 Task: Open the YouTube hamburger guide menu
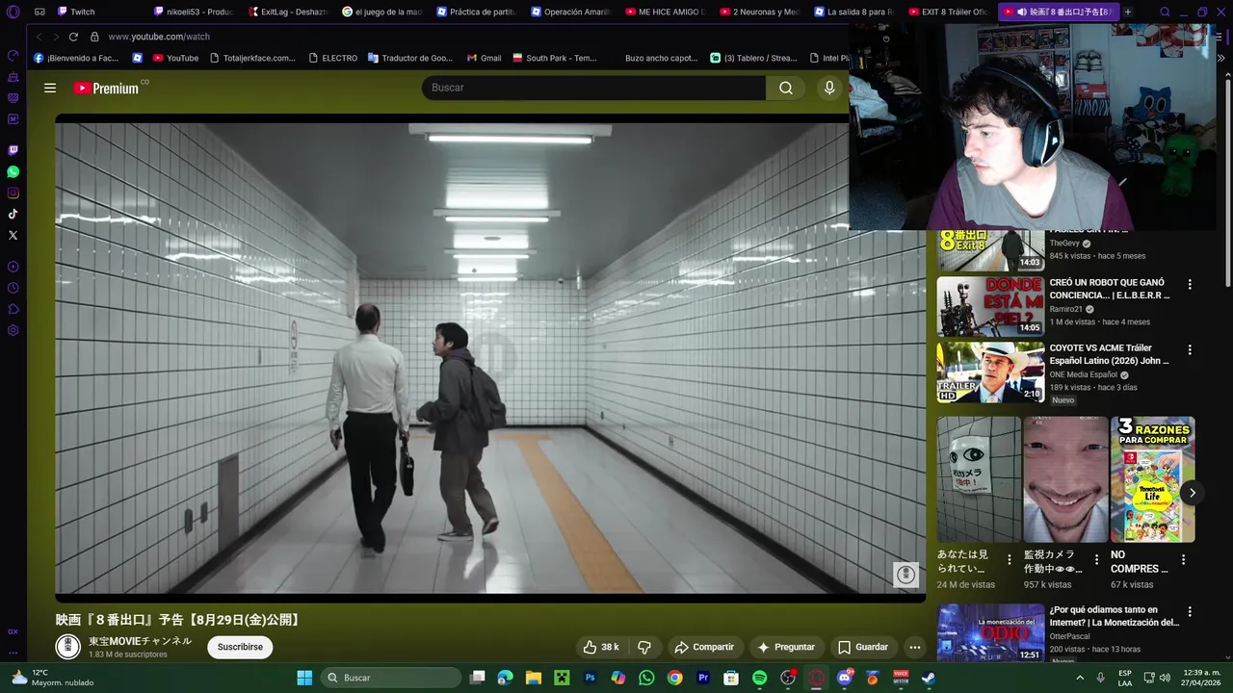click(50, 88)
